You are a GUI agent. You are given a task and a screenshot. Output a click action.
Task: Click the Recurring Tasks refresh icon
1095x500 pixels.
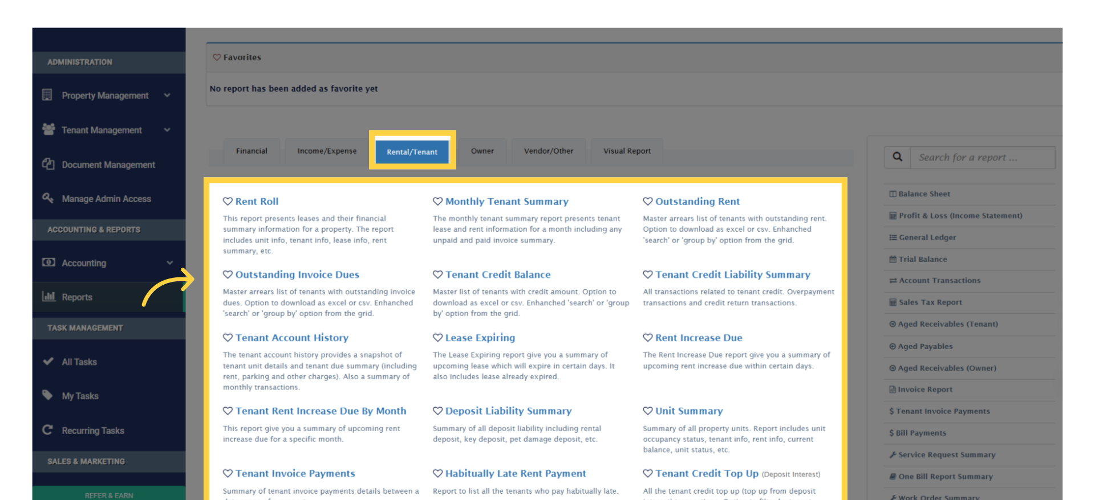pos(47,429)
